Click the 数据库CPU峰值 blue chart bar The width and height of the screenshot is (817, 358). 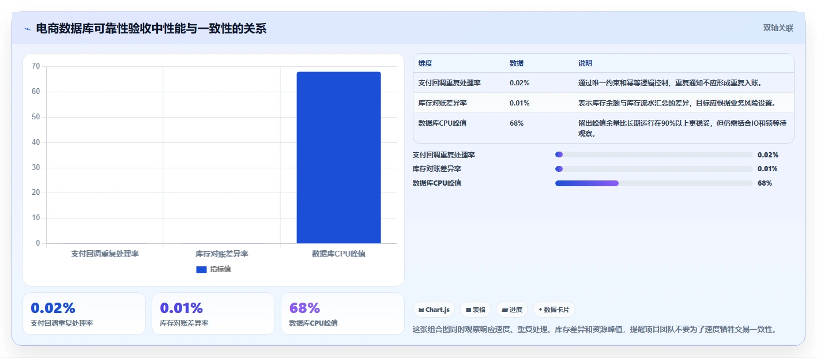click(x=338, y=157)
